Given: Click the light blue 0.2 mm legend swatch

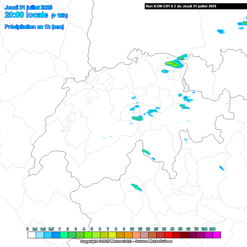Looking at the screenshot, I should click(48, 235).
